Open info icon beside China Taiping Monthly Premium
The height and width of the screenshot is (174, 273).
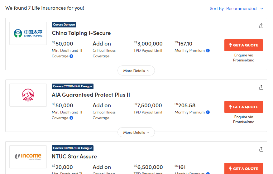tap(208, 51)
